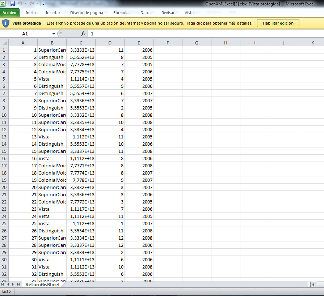Select the ReturnGisSheet sheet tab
The width and height of the screenshot is (324, 296).
click(x=43, y=284)
